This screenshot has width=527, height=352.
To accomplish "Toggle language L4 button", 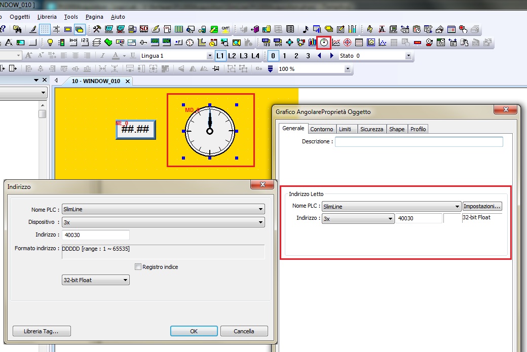I will [x=255, y=56].
